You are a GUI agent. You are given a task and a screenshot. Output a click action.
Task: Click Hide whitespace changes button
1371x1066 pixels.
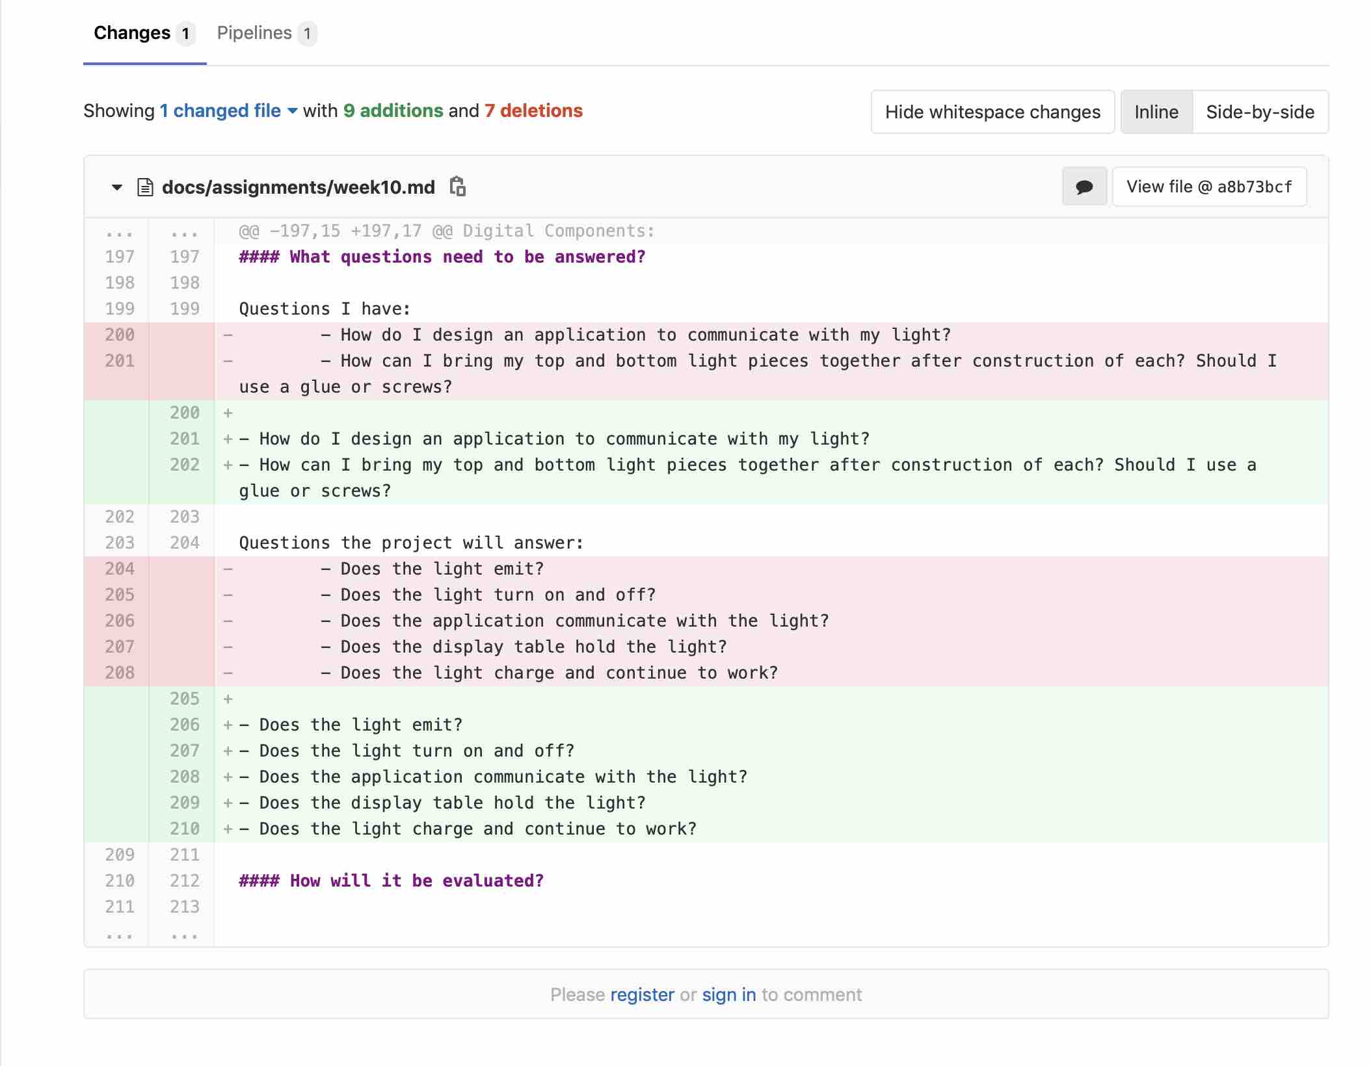tap(992, 112)
